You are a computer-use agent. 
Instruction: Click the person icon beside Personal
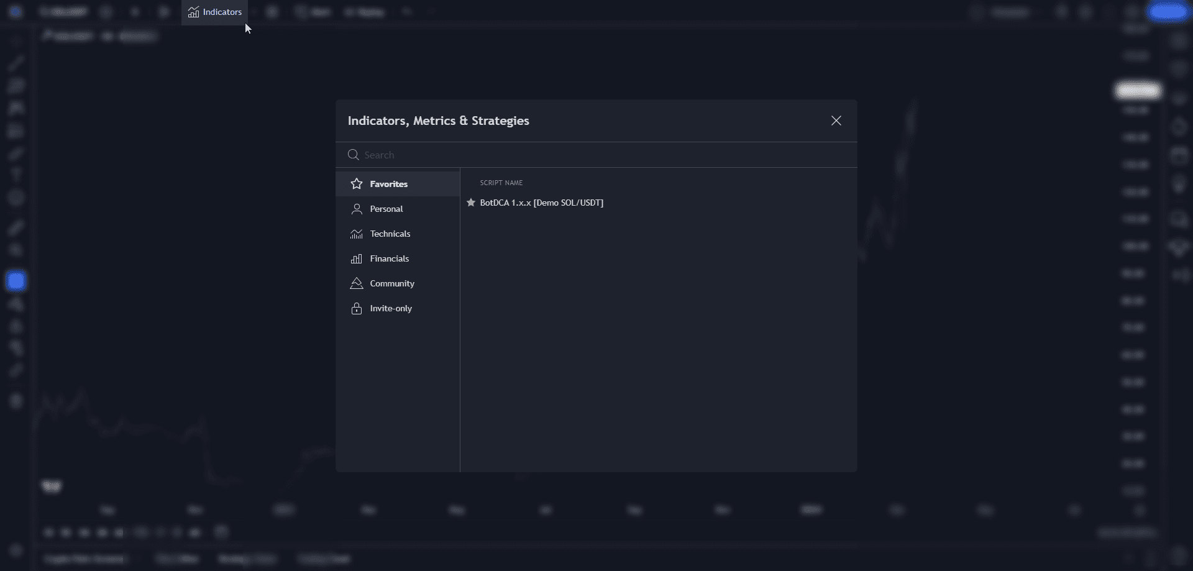tap(357, 209)
